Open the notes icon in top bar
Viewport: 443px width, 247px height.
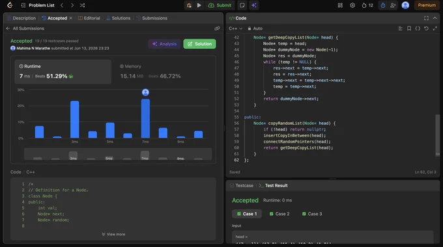coord(242,5)
